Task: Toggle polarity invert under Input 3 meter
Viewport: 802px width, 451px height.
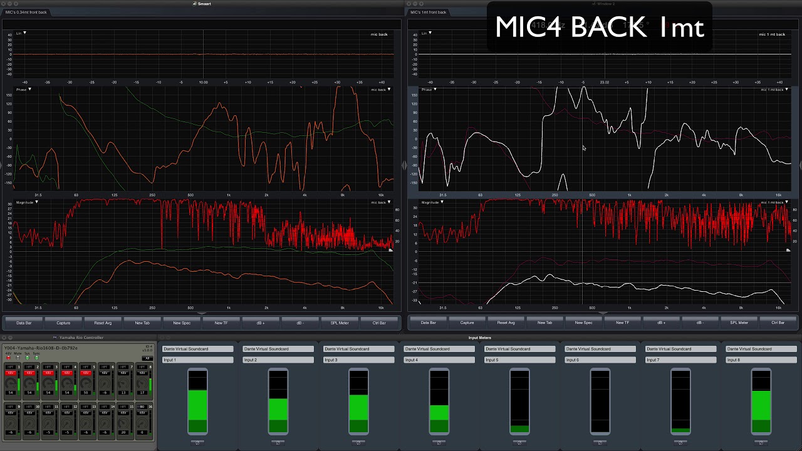Action: click(358, 442)
